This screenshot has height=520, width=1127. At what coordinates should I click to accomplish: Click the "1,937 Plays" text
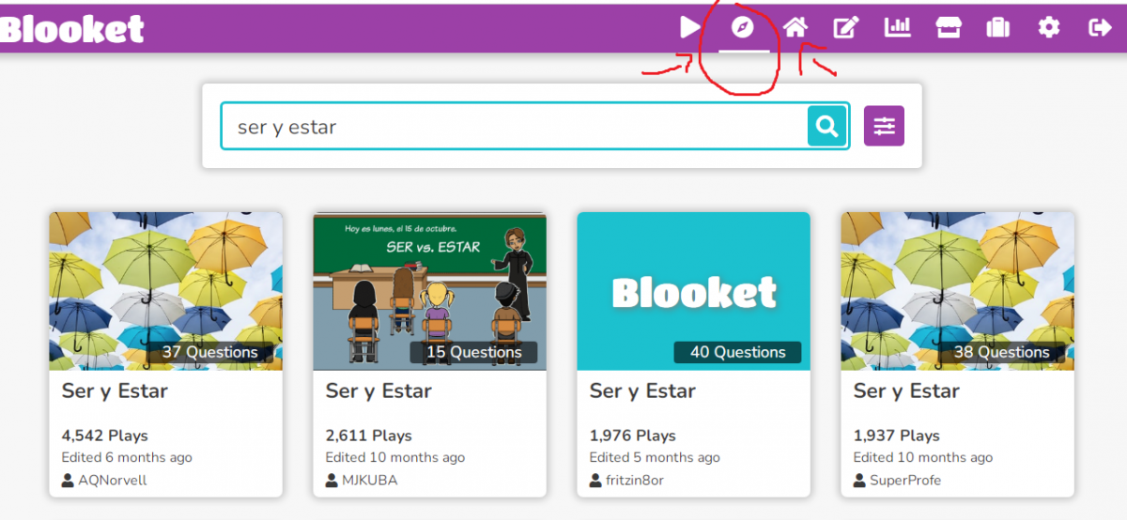(896, 436)
